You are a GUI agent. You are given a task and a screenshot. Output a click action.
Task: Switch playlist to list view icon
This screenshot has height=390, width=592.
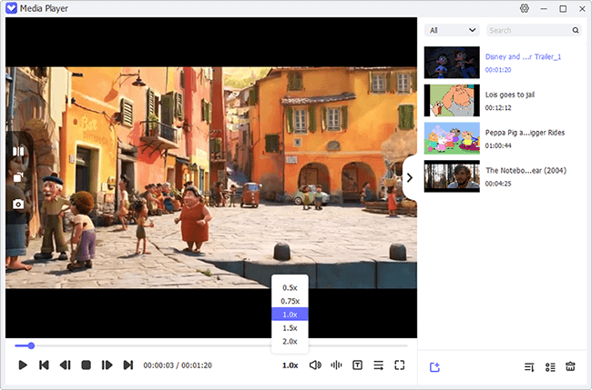click(x=550, y=366)
